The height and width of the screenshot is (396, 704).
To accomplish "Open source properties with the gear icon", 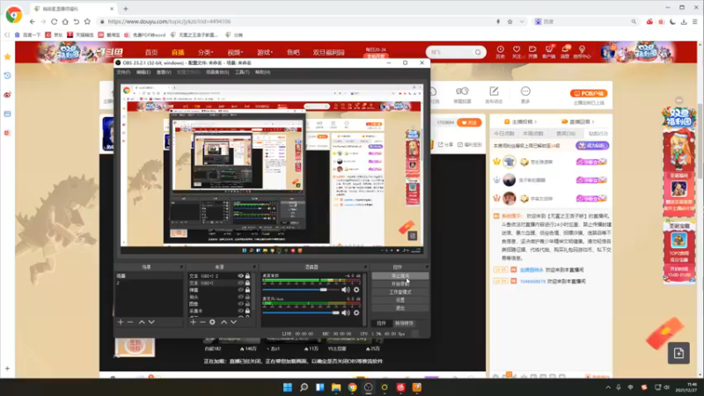I will coord(212,322).
